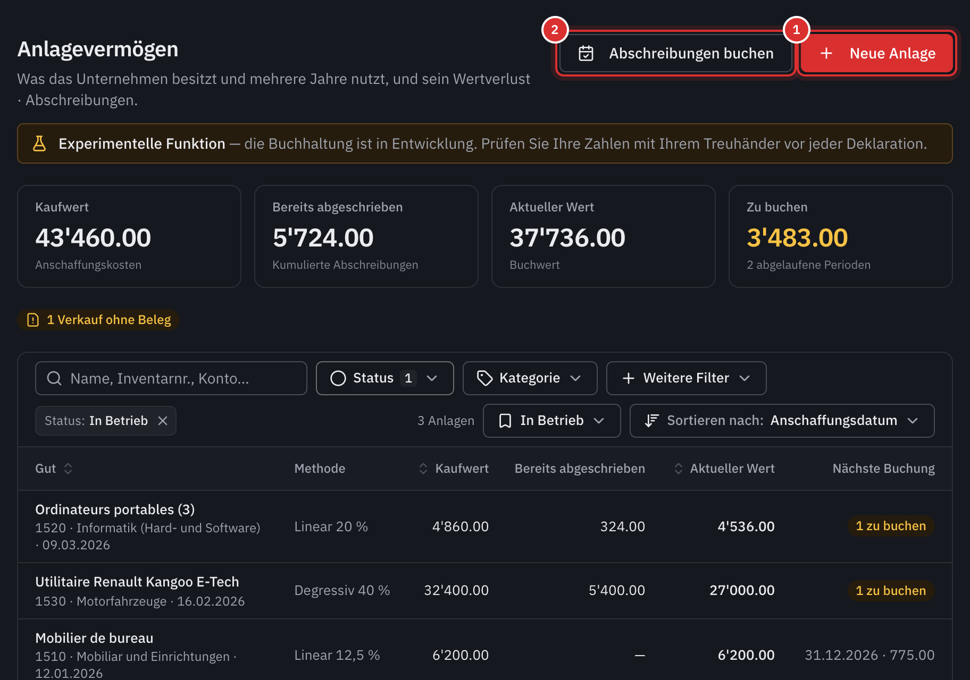Click the Abschreibungen buchen button
This screenshot has width=970, height=680.
tap(675, 53)
